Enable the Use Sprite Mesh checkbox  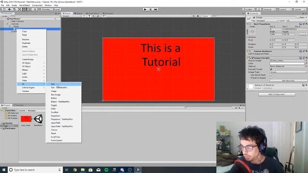[x=271, y=75]
